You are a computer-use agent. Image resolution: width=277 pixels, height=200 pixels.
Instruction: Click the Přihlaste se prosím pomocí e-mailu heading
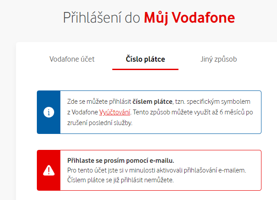pyautogui.click(x=121, y=161)
